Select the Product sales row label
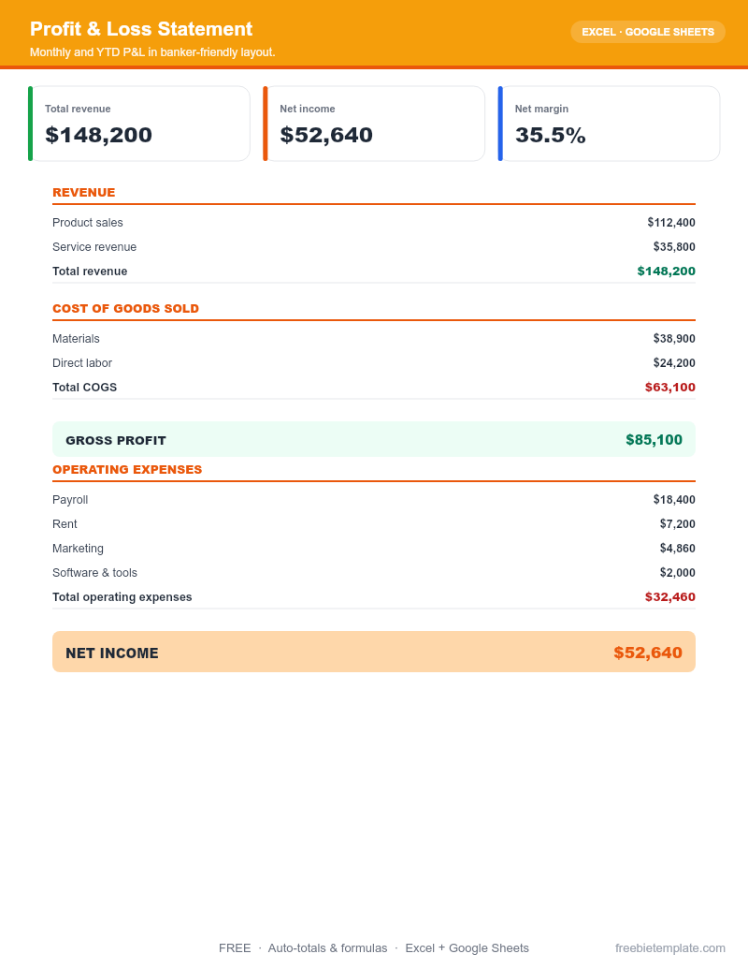The width and height of the screenshot is (748, 969). point(88,223)
